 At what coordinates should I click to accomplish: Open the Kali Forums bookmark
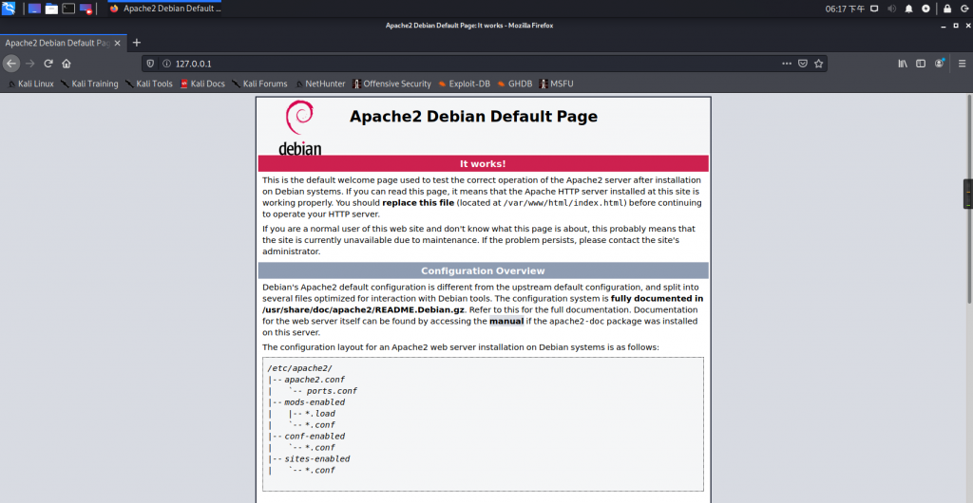coord(259,84)
